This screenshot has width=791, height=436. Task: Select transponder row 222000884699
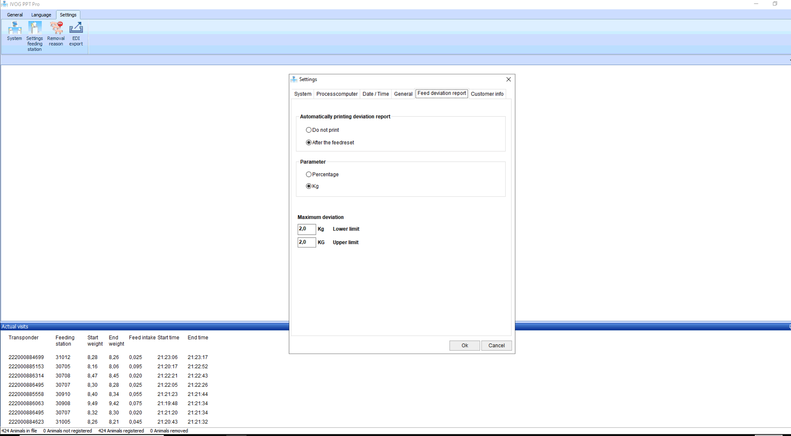click(26, 357)
